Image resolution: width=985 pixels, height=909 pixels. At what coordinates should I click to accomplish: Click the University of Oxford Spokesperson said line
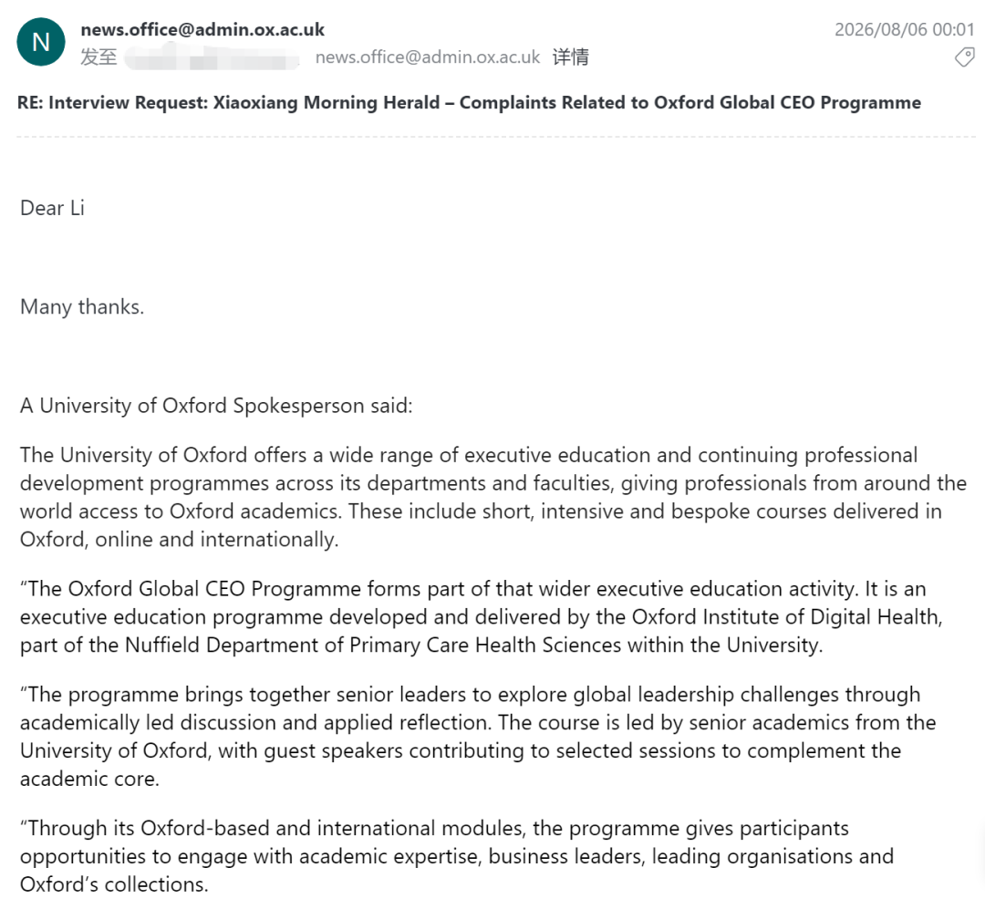click(x=216, y=406)
